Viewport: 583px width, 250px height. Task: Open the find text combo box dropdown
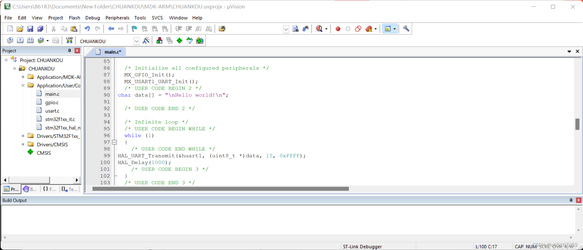[x=286, y=29]
